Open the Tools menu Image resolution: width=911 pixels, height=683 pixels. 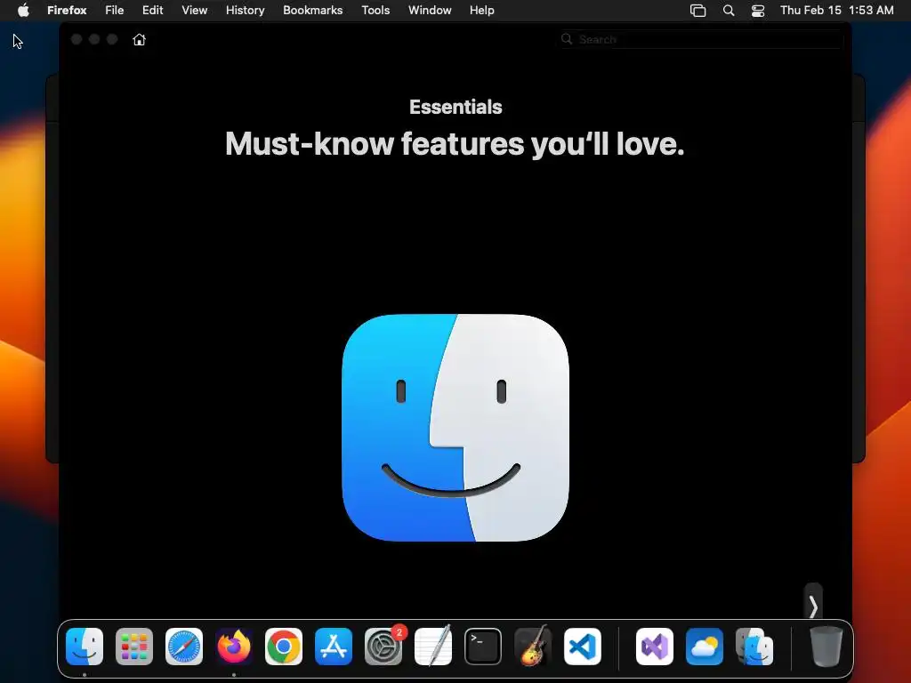pos(375,10)
